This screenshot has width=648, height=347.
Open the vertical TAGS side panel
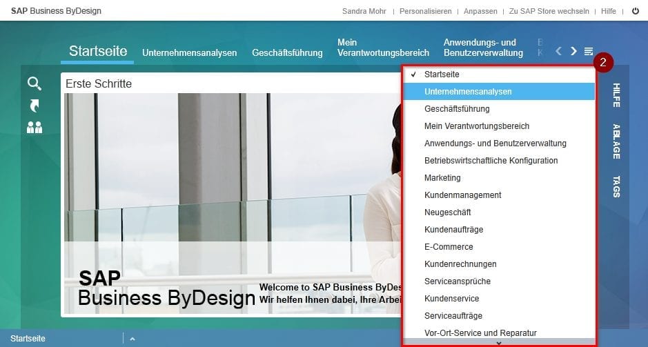[616, 187]
